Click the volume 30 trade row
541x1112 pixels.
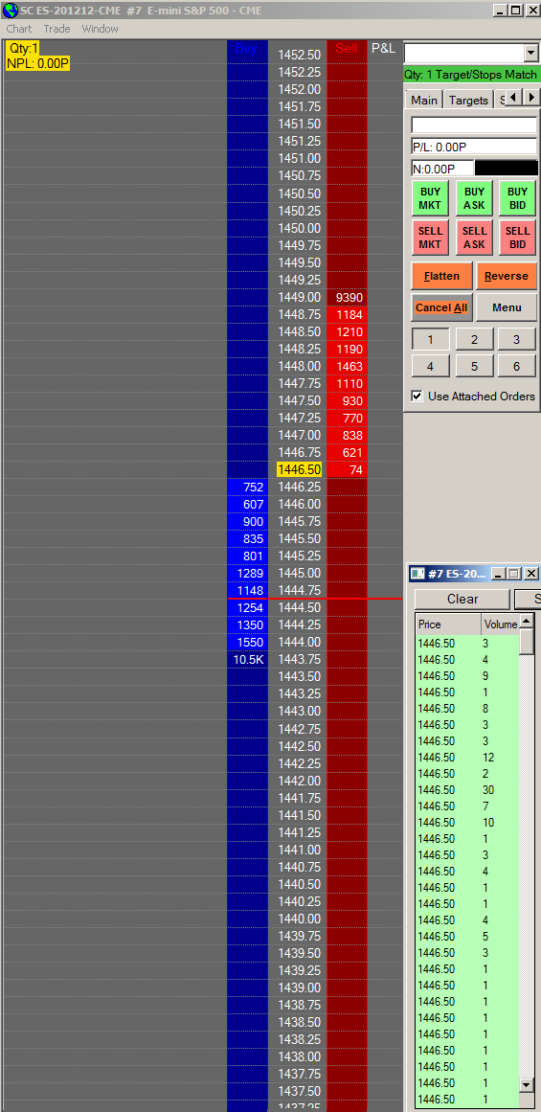click(x=467, y=790)
